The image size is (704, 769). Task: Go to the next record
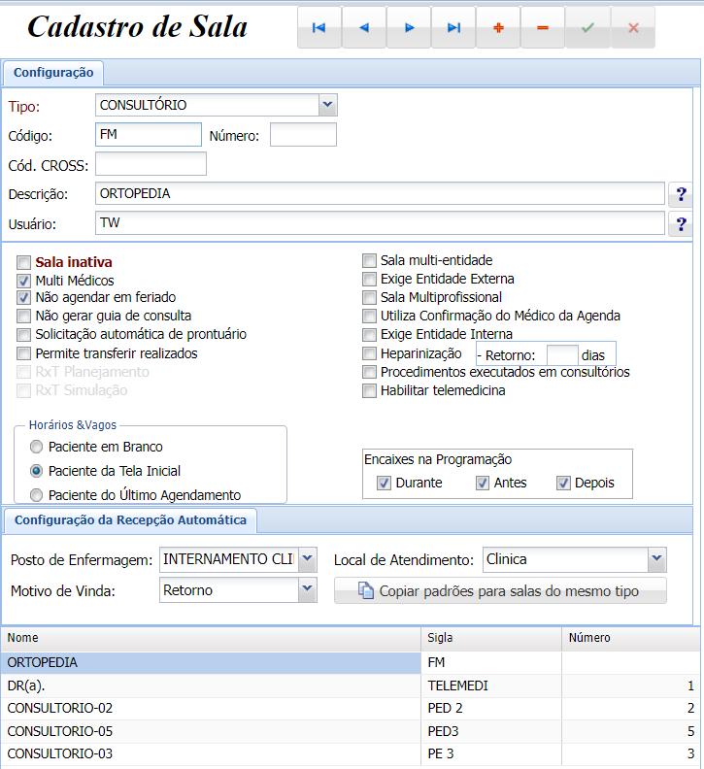click(409, 28)
